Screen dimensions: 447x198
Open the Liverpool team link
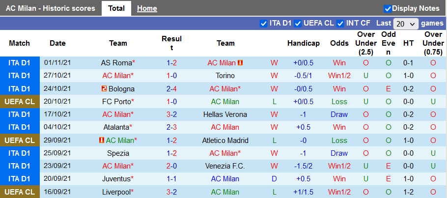coord(116,192)
